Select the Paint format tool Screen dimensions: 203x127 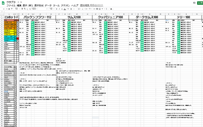[12, 9]
